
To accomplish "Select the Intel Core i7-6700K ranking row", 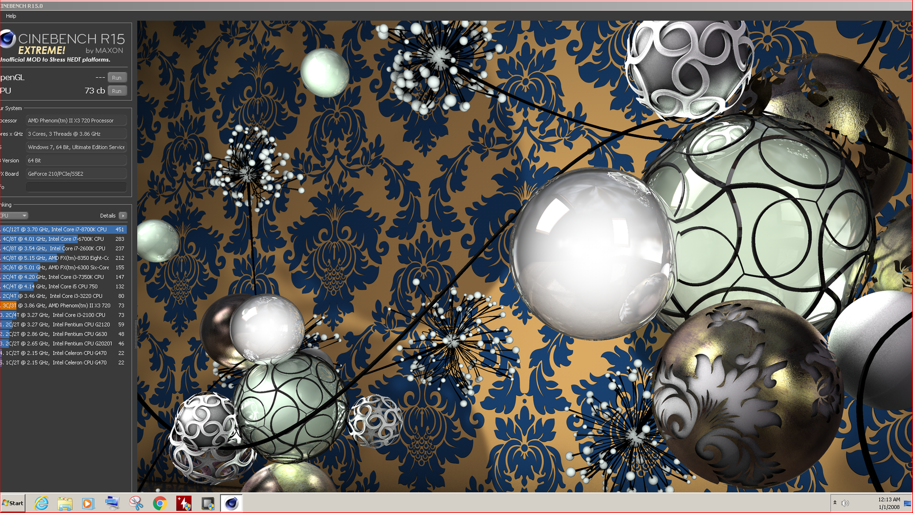I will [x=63, y=239].
